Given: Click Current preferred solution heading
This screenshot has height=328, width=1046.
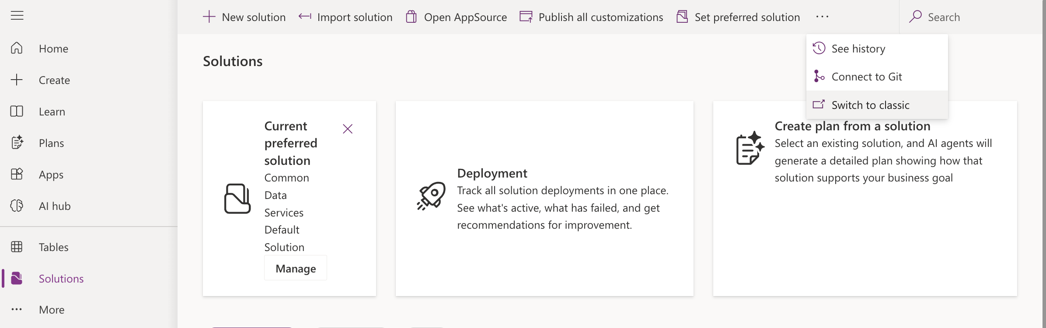Looking at the screenshot, I should (291, 143).
